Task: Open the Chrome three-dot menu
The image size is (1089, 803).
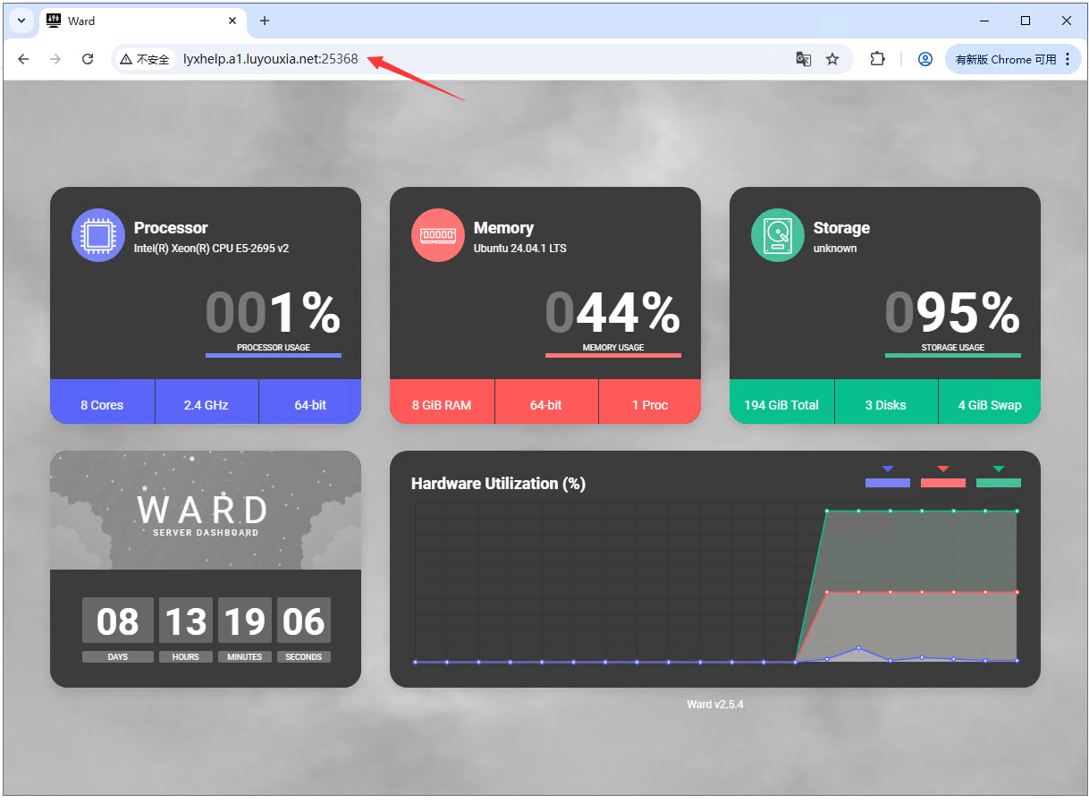Action: [x=1068, y=59]
